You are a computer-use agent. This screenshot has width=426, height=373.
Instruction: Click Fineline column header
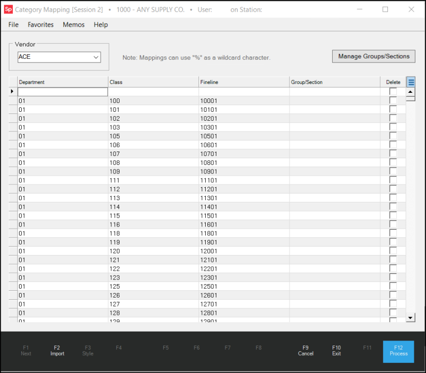(x=244, y=82)
